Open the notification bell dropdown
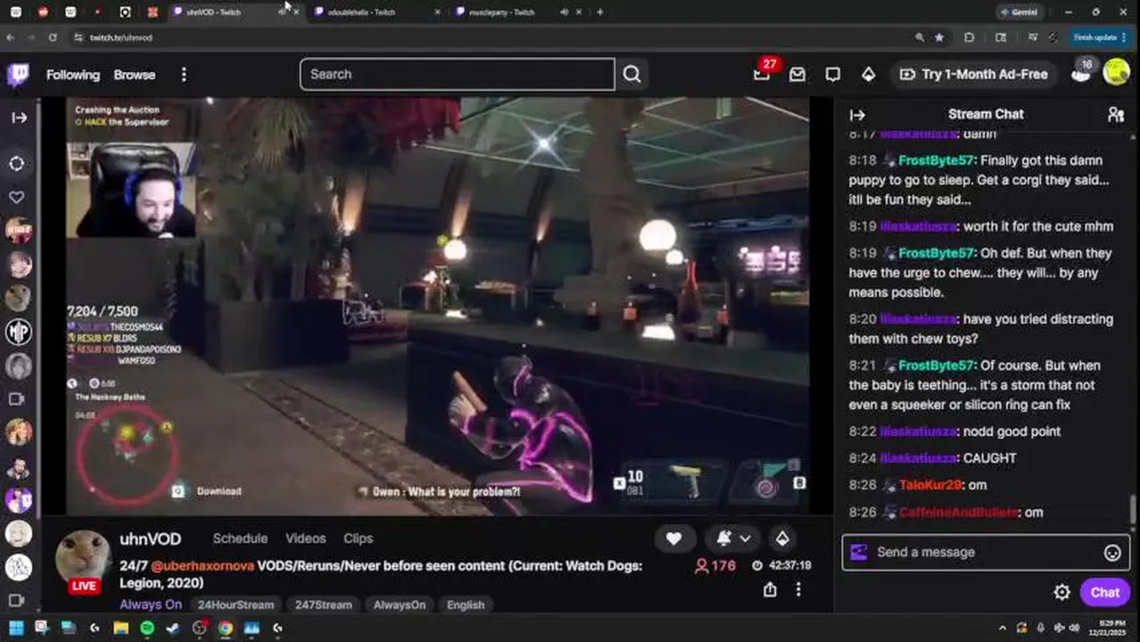This screenshot has height=642, width=1140. click(733, 539)
